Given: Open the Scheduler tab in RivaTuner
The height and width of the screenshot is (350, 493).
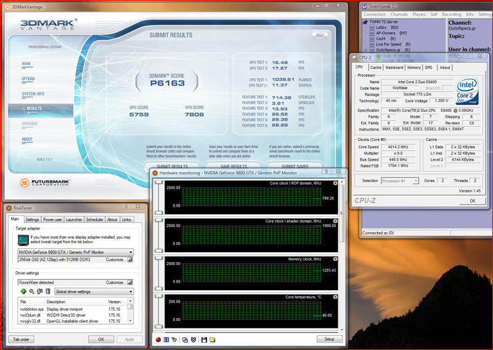Looking at the screenshot, I should 94,220.
